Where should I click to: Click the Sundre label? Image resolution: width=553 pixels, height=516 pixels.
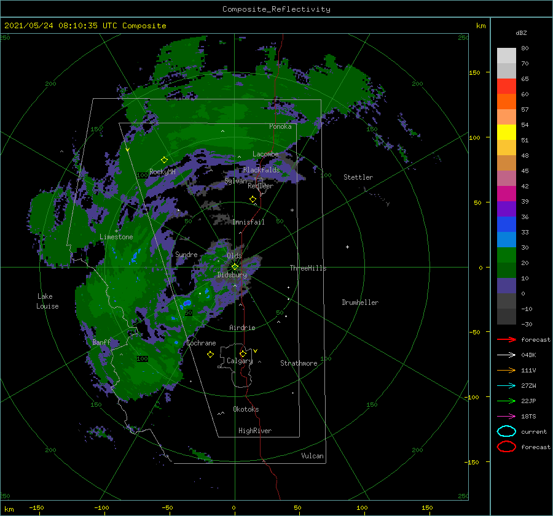(186, 254)
